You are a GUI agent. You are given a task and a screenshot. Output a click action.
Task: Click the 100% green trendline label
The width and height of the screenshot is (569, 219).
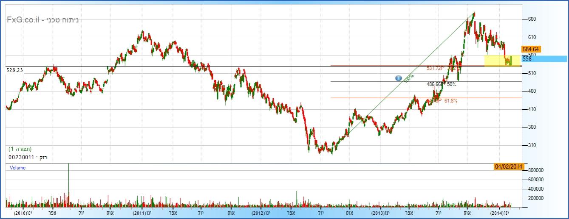[408, 79]
